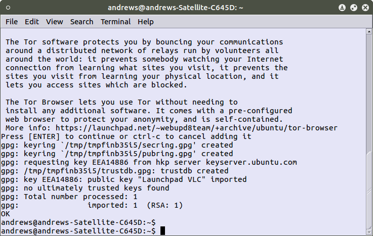
Task: Maximize the terminal window
Action: click(x=354, y=8)
